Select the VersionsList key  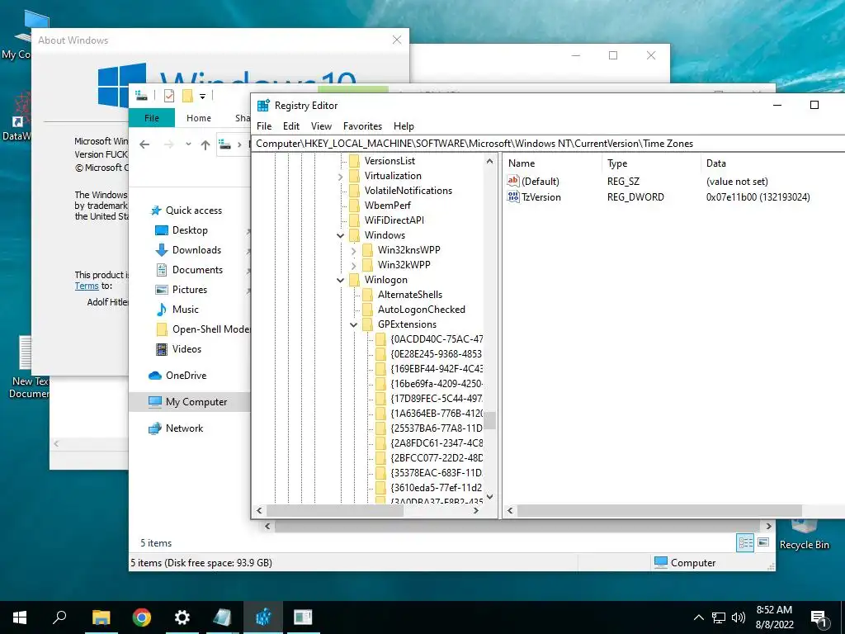point(389,161)
